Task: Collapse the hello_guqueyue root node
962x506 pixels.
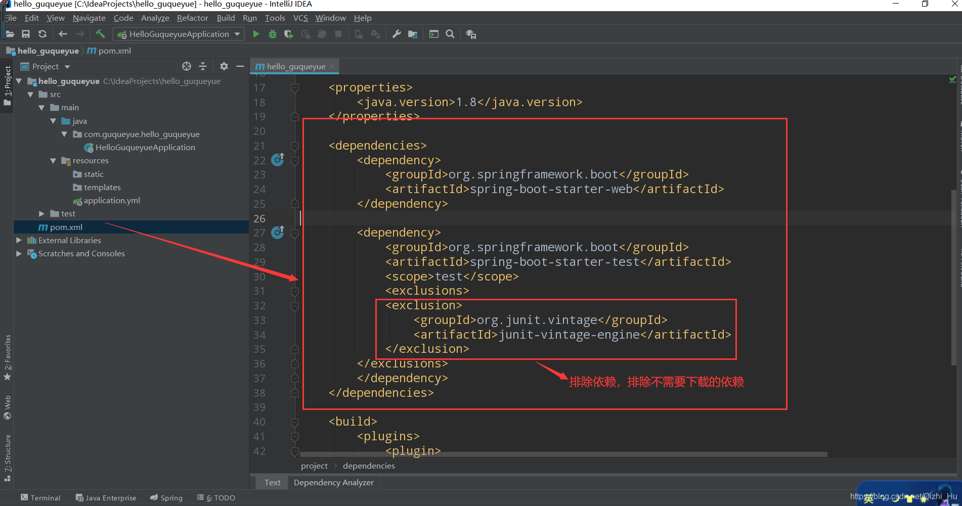Action: (19, 81)
